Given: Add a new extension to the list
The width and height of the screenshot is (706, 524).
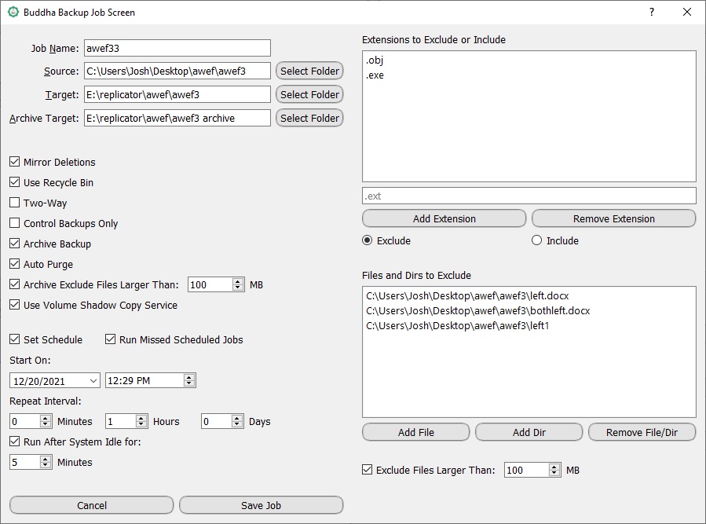Looking at the screenshot, I should point(444,218).
